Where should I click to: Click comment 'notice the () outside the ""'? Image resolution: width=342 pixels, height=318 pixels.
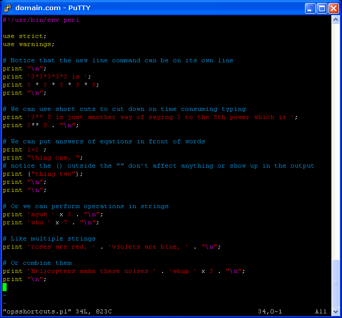(x=159, y=166)
